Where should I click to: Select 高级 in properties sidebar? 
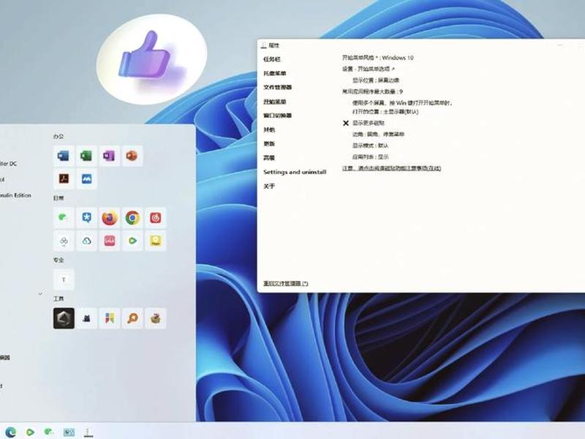coord(269,157)
